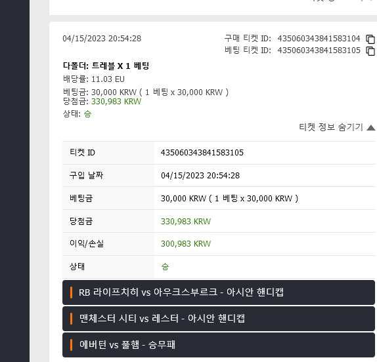377x362 pixels.
Task: Click the 다폴더: 트레블 X 1 베팅 heading
Action: click(x=106, y=66)
